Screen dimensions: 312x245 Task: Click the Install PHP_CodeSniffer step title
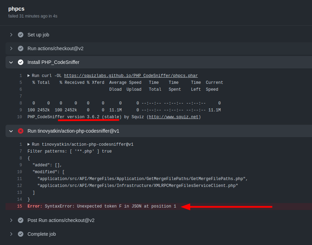(53, 63)
